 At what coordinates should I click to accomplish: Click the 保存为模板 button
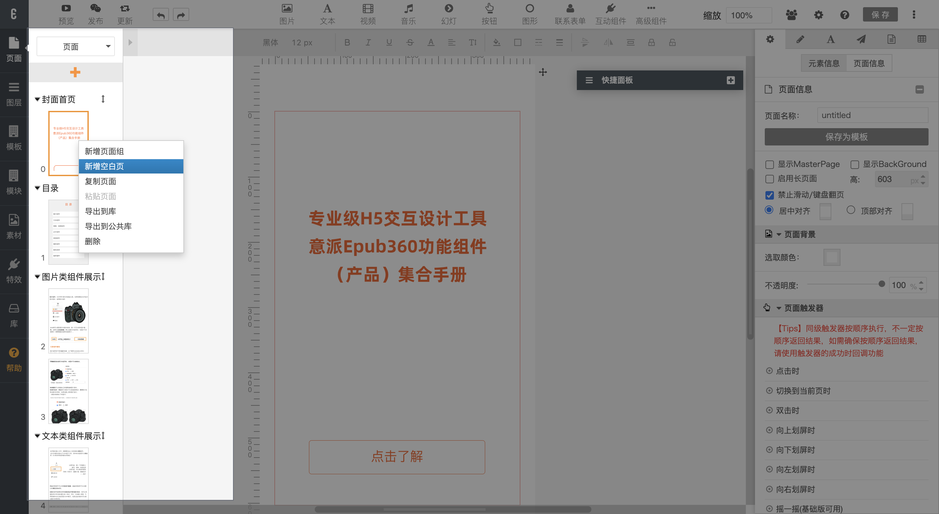pos(846,137)
